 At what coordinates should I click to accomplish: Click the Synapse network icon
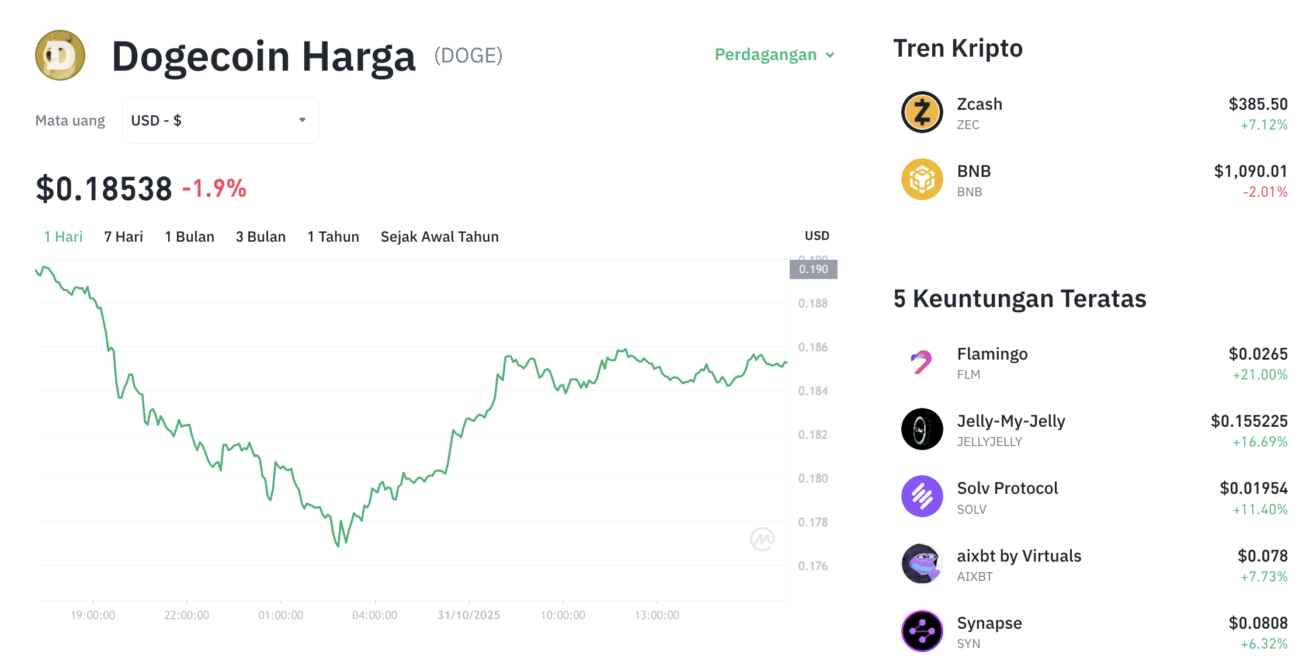pyautogui.click(x=922, y=631)
